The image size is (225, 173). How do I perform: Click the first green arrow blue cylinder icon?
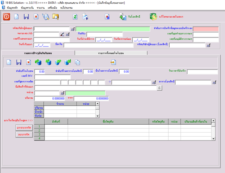tap(38, 63)
